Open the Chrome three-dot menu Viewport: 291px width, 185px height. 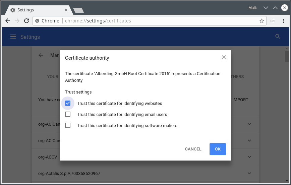(x=283, y=21)
